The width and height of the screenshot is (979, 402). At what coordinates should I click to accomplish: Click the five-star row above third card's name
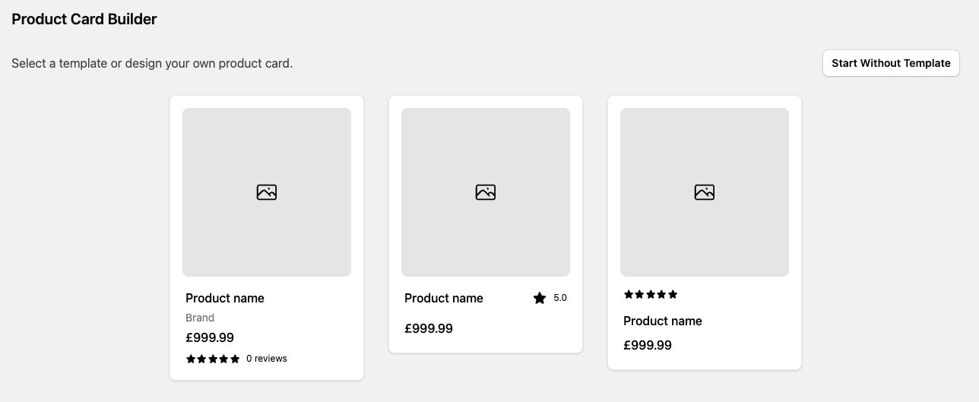coord(651,295)
